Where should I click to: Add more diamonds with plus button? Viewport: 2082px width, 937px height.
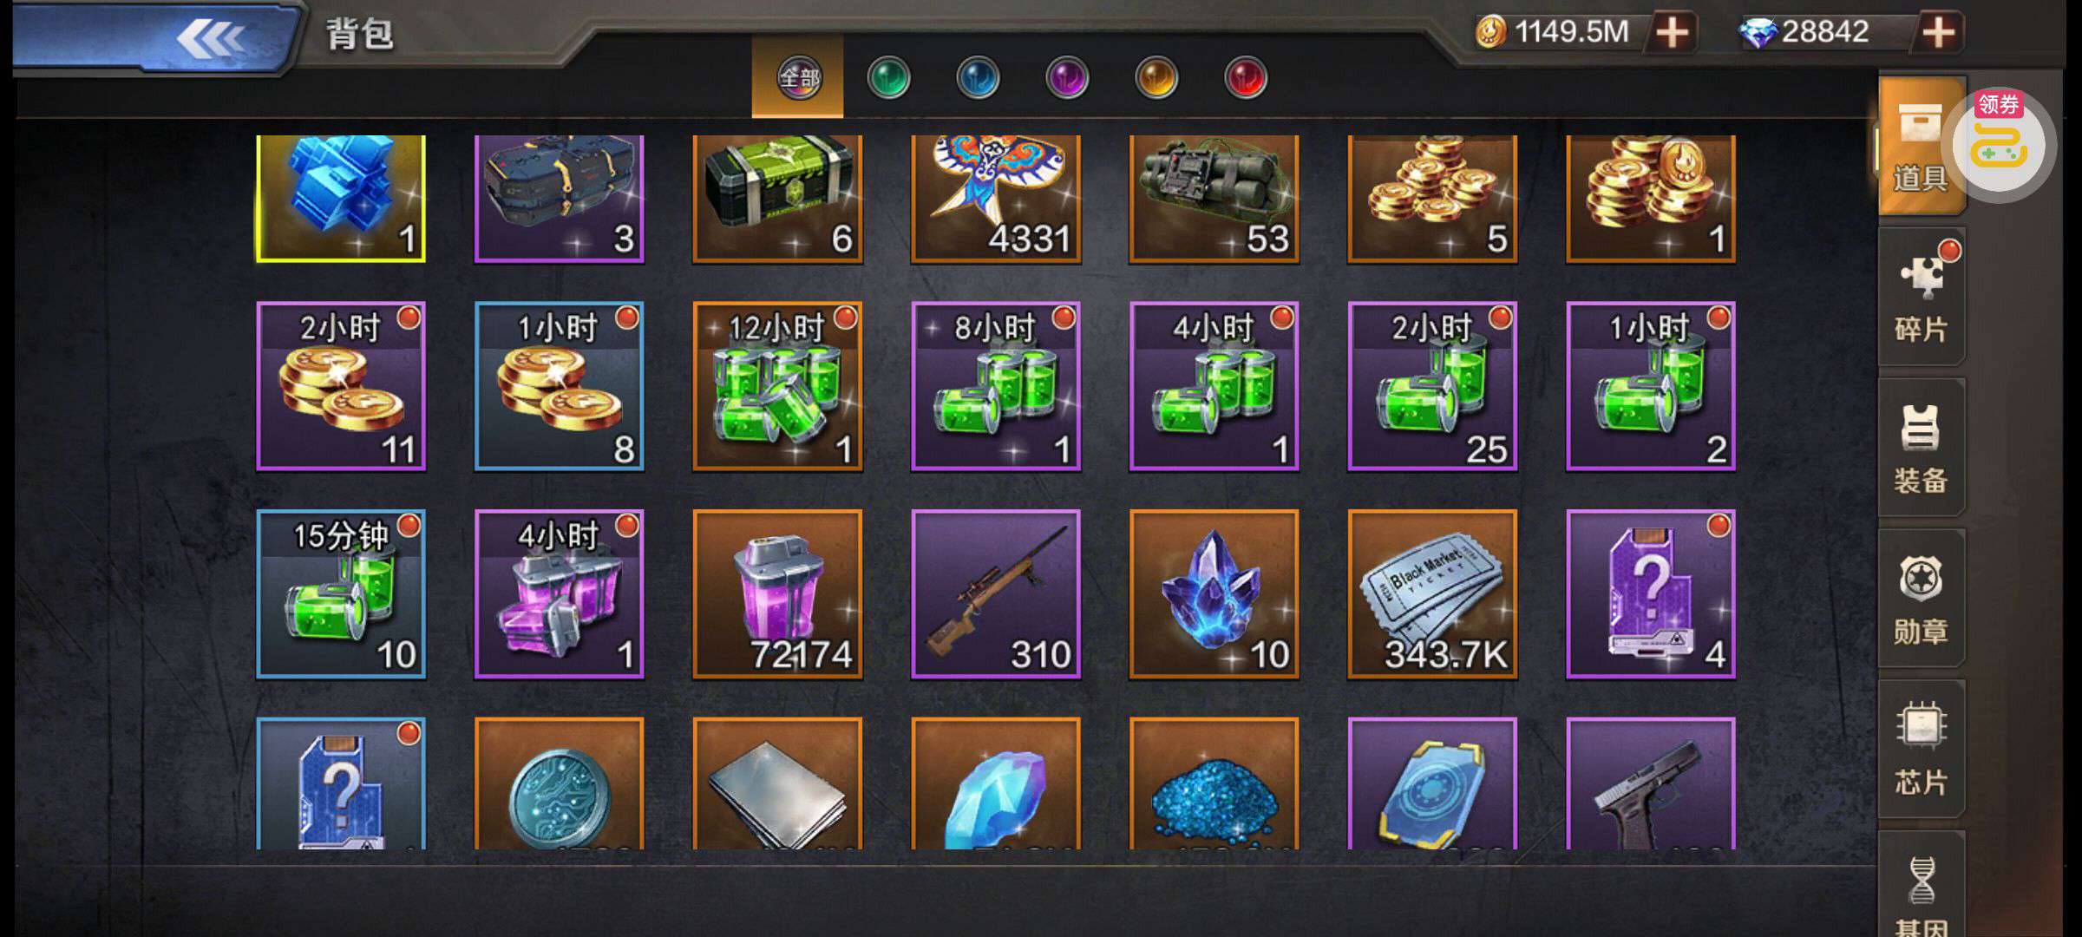pos(1939,33)
